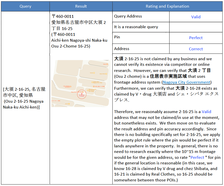Click the "Rating and Explanation" header
This screenshot has width=224, height=186.
pos(167,6)
